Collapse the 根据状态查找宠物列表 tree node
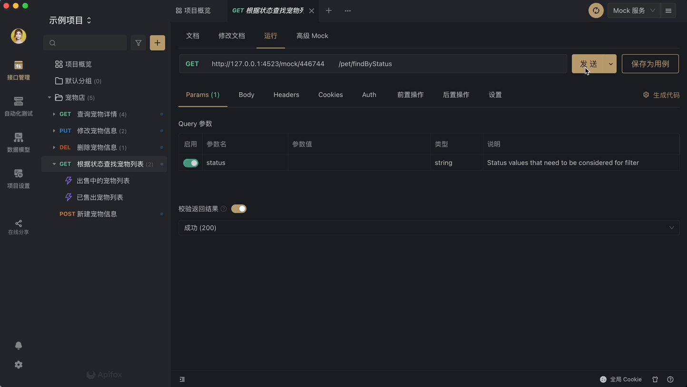 (54, 164)
